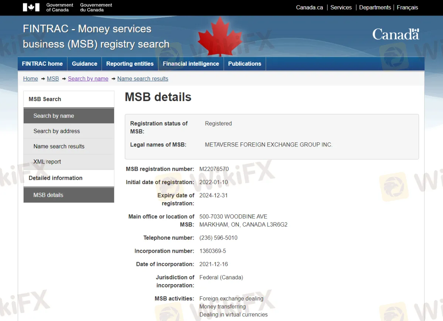Select Search by address in sidebar

[69, 131]
